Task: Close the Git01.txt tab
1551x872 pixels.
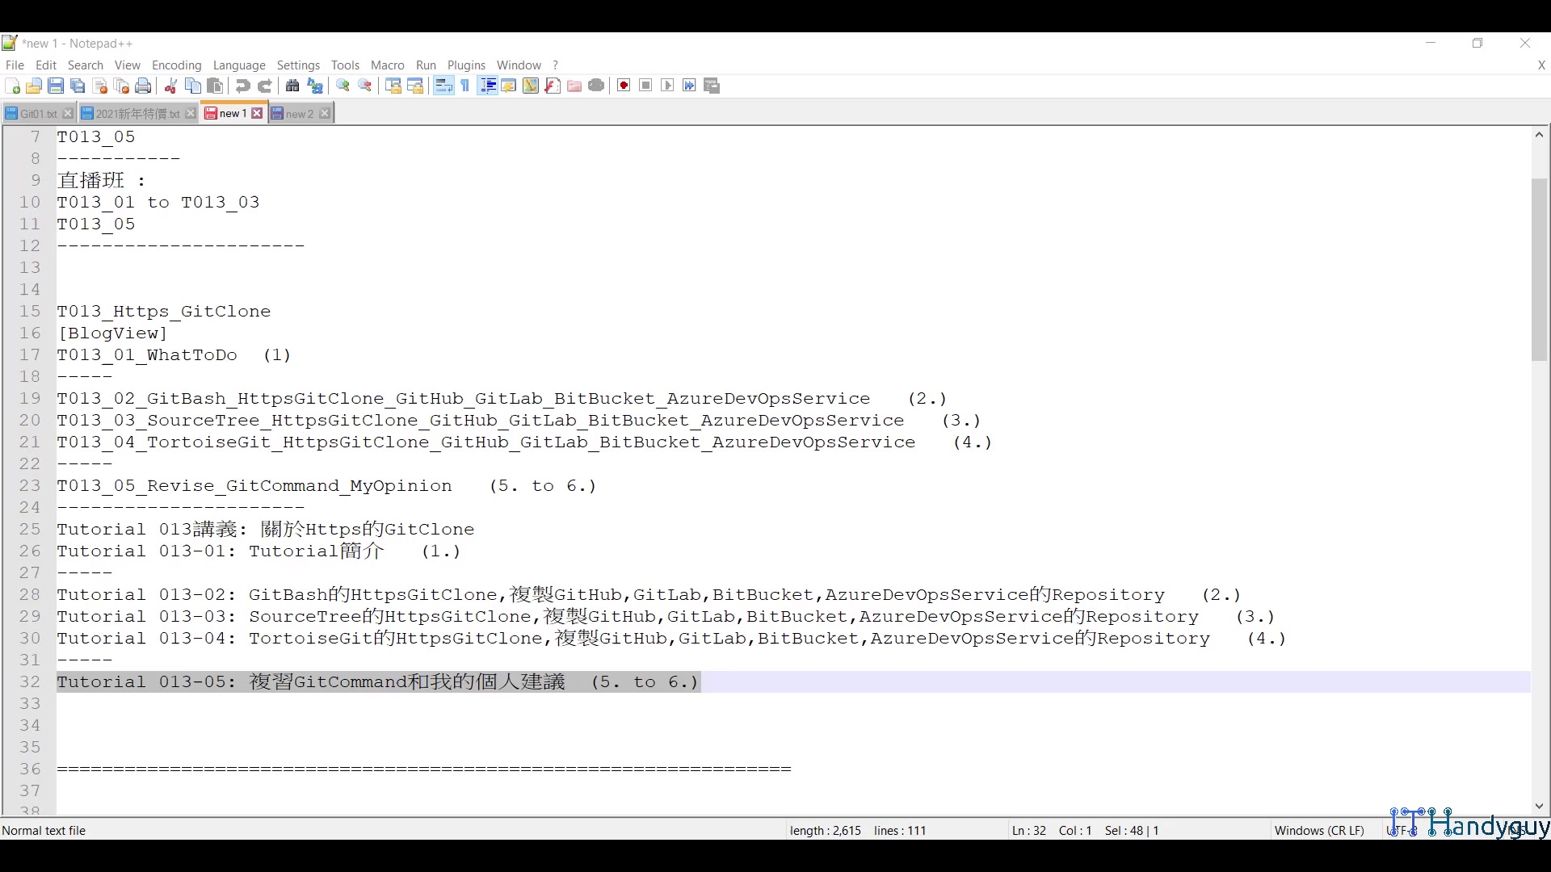Action: 68,113
